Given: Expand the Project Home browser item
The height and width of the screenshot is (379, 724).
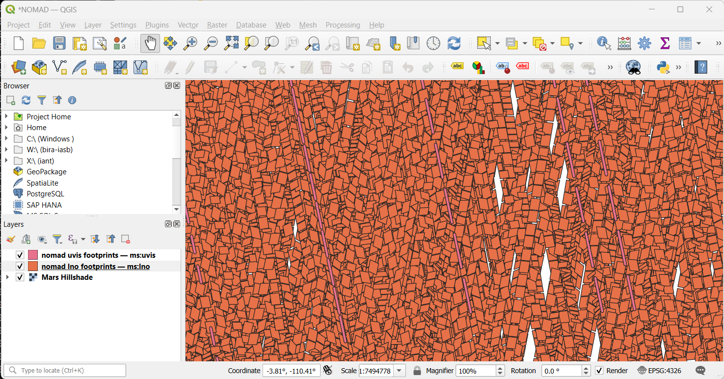Looking at the screenshot, I should coord(6,117).
